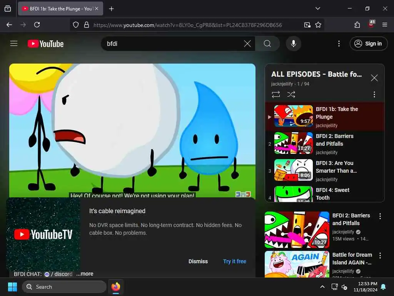Open the Firefox extensions puzzle icon
Viewport: 394px width, 296px height.
[357, 25]
